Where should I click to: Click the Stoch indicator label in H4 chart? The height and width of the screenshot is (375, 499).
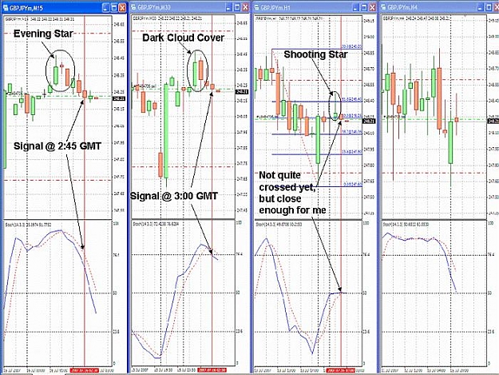pyautogui.click(x=406, y=225)
